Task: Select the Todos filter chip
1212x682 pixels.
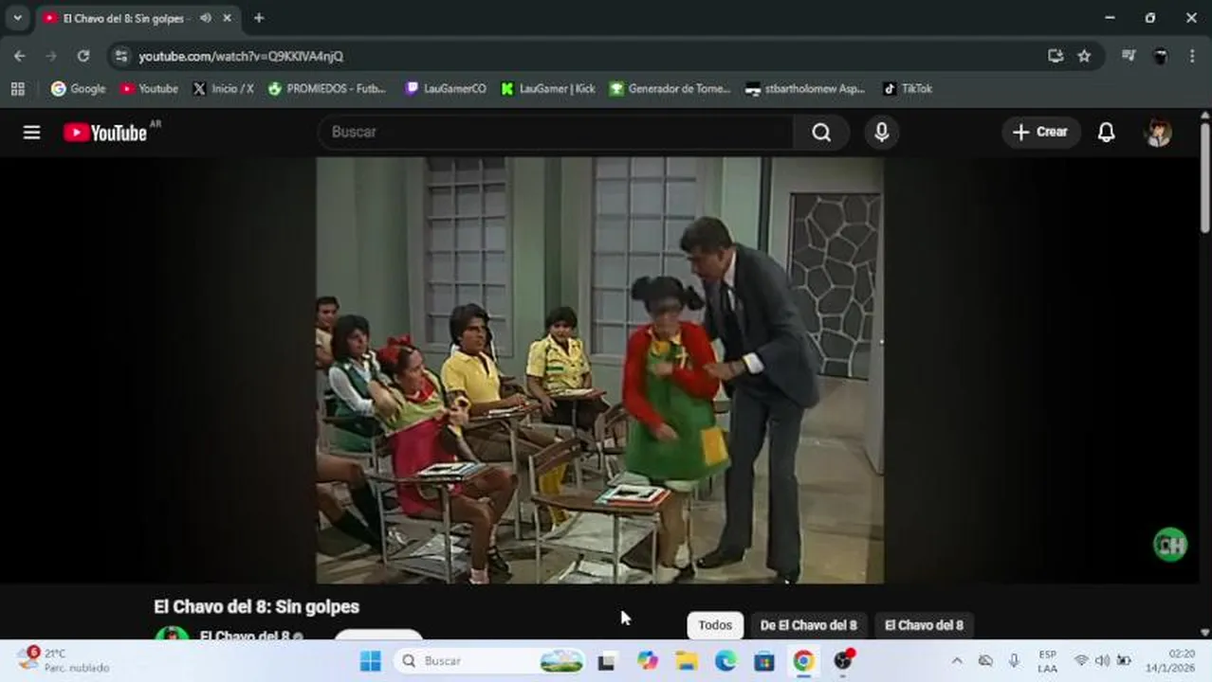Action: click(x=715, y=625)
